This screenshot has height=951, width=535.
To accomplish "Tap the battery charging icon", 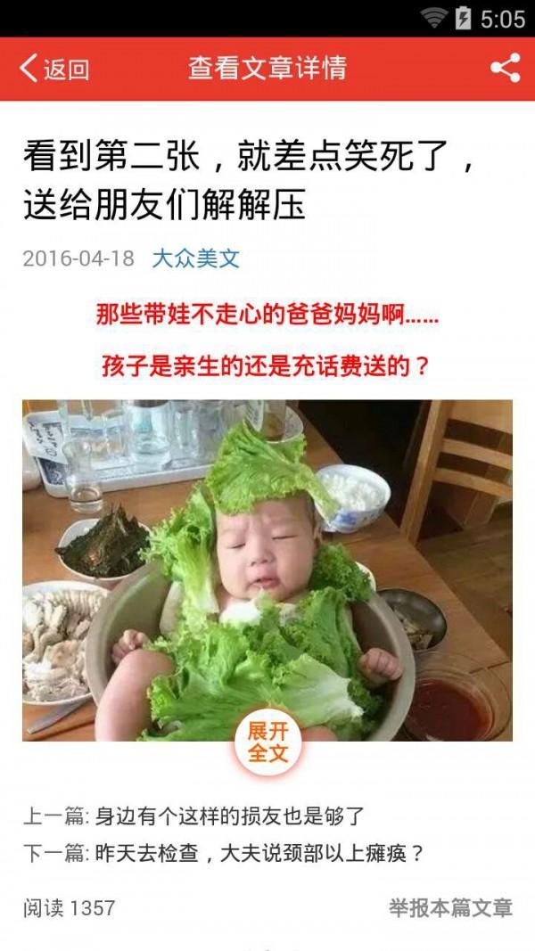I will (463, 19).
